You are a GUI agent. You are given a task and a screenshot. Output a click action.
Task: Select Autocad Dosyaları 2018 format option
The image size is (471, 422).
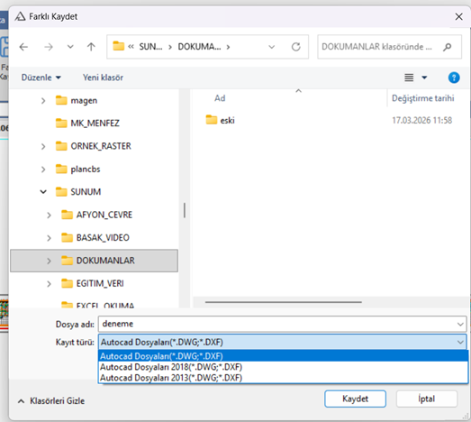[x=171, y=367]
